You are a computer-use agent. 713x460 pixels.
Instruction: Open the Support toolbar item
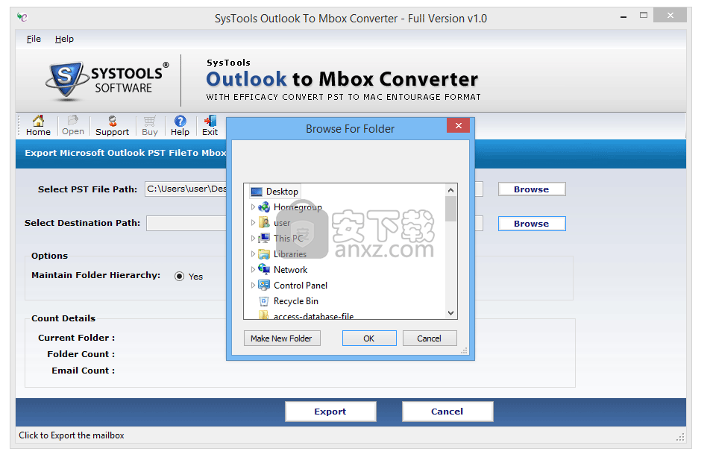112,125
